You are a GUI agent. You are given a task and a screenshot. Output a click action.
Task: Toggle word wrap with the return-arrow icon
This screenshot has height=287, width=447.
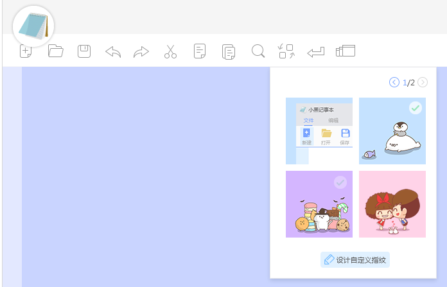[315, 52]
